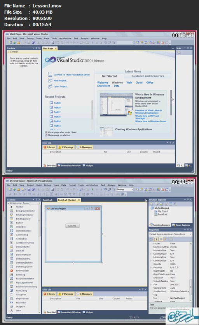Image resolution: width=199 pixels, height=325 pixels.
Task: Click the What's New in Windows Development thumbnail
Action: pyautogui.click(x=116, y=104)
